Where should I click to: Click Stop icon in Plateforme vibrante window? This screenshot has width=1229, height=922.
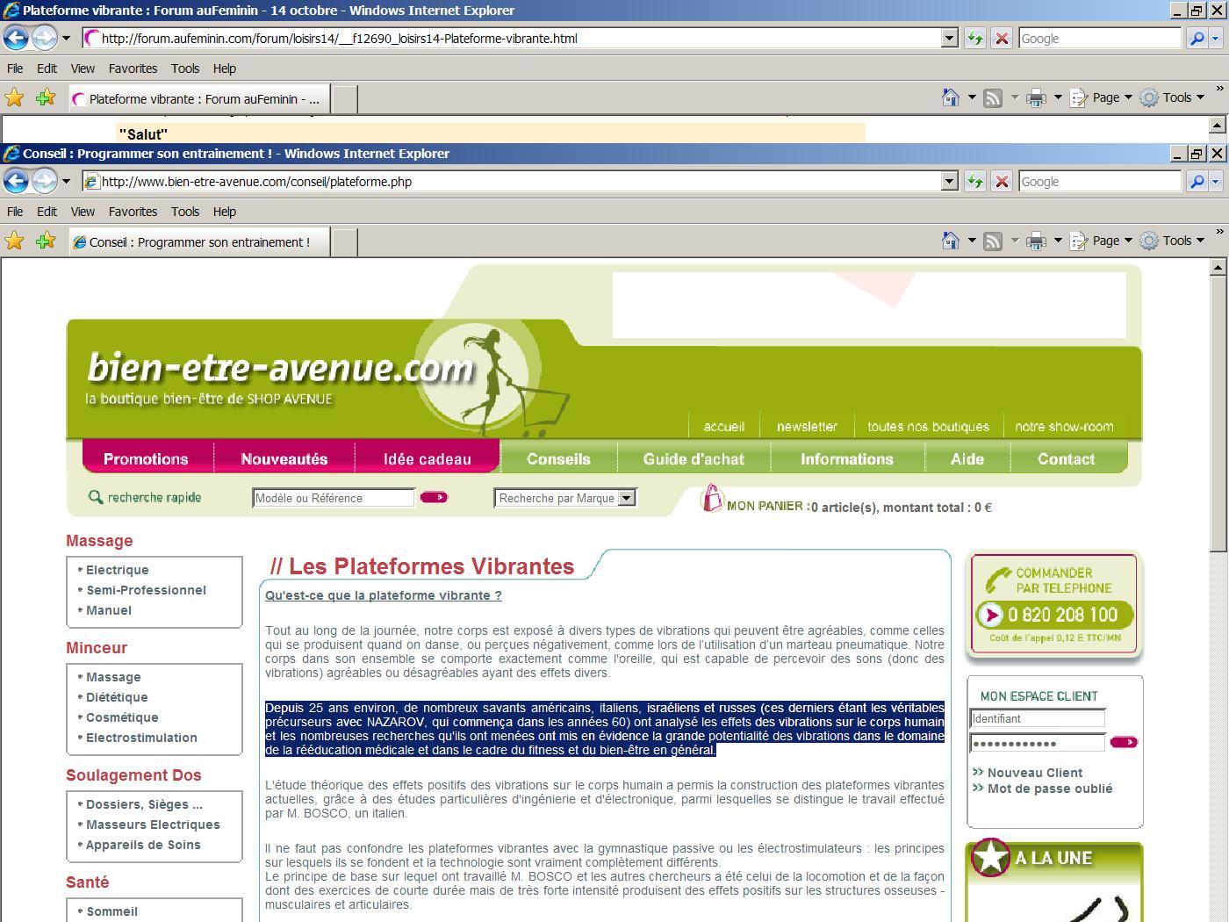click(x=1002, y=38)
